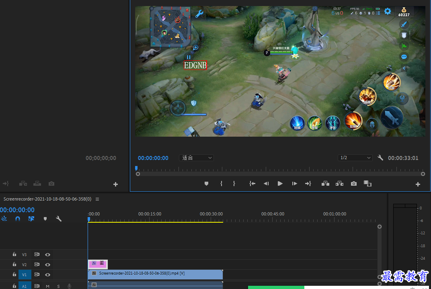
Task: Add a marker in the Program monitor
Action: [x=206, y=184]
